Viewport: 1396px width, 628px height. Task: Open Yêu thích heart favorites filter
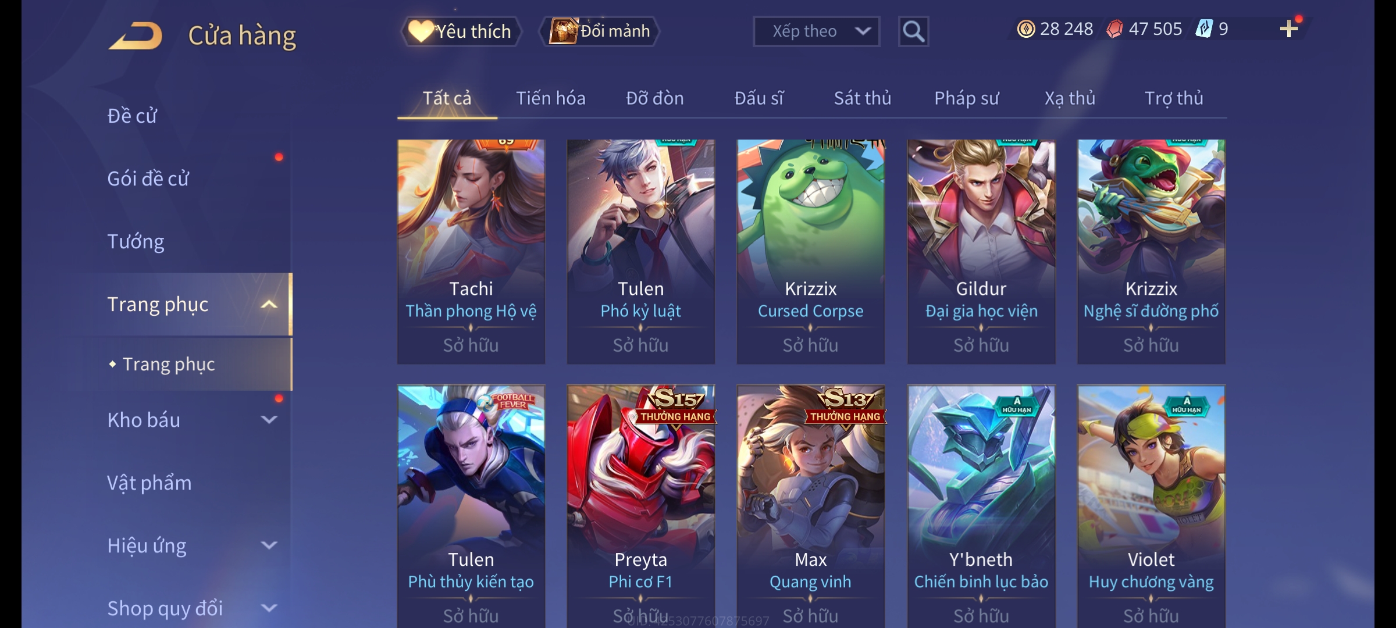[461, 31]
